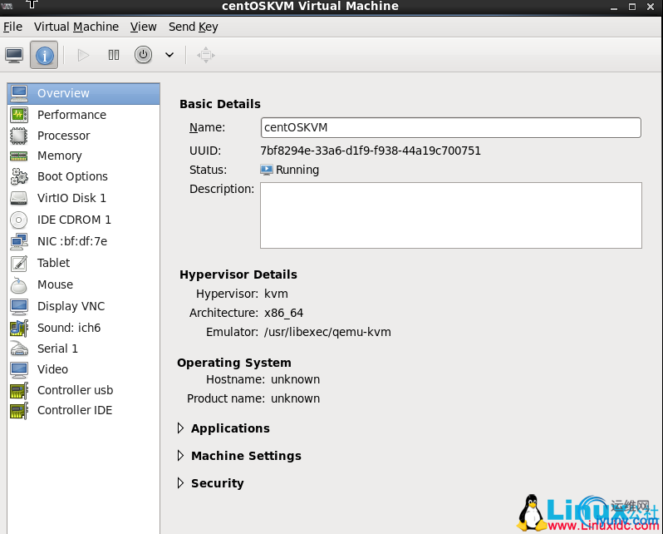Select the Display VNC entry text
The height and width of the screenshot is (534, 663).
pos(71,306)
